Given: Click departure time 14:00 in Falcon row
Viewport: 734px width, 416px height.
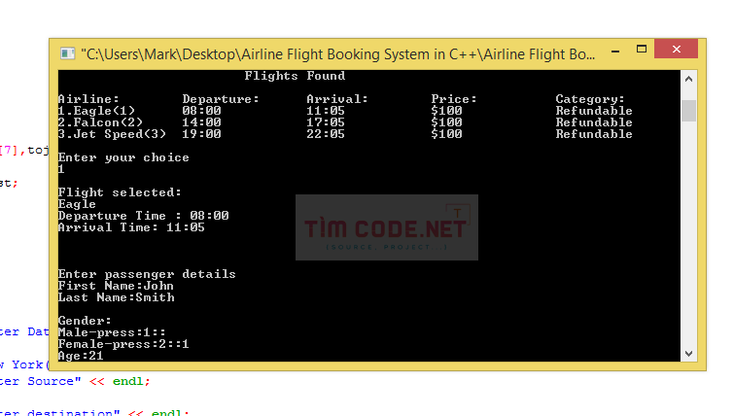Looking at the screenshot, I should [202, 122].
